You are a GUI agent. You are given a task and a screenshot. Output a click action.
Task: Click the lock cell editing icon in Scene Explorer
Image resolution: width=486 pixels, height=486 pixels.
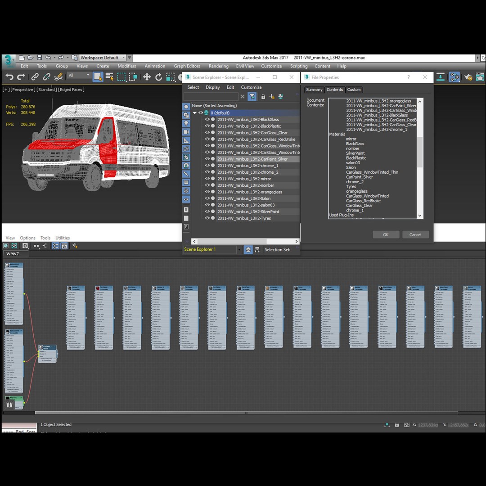263,97
